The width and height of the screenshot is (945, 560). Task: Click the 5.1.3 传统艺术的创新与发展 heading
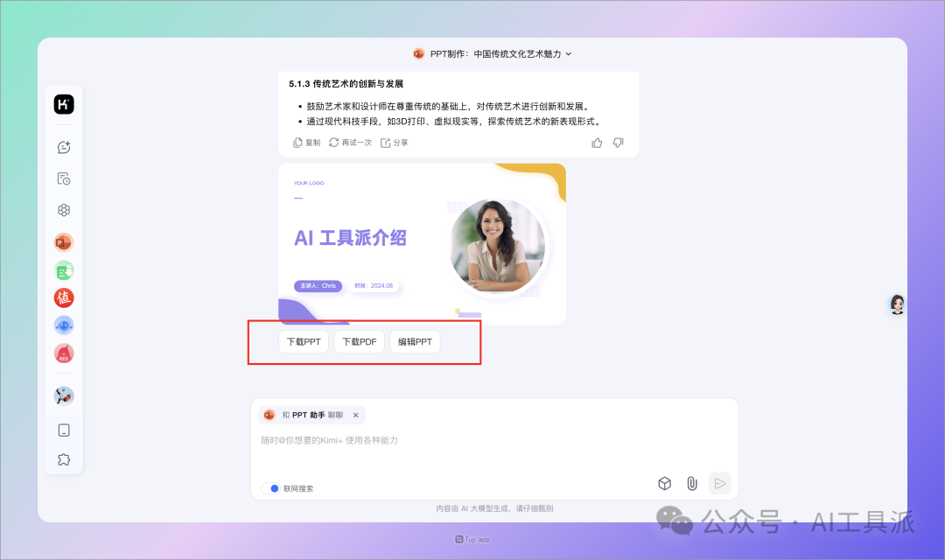(x=346, y=84)
